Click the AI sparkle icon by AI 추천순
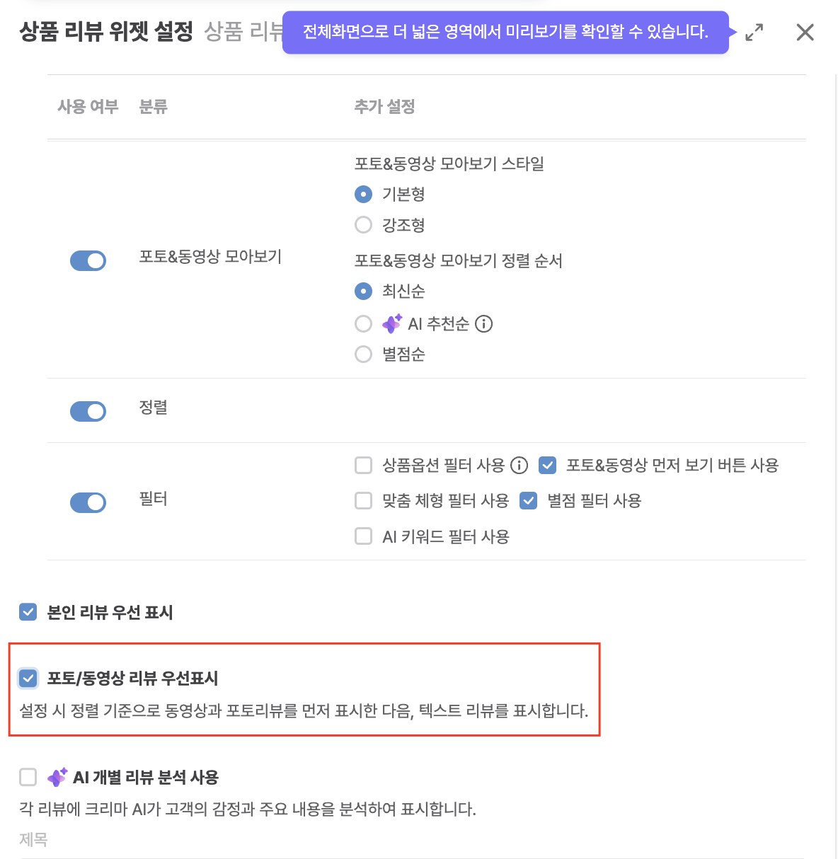838x859 pixels. point(392,324)
